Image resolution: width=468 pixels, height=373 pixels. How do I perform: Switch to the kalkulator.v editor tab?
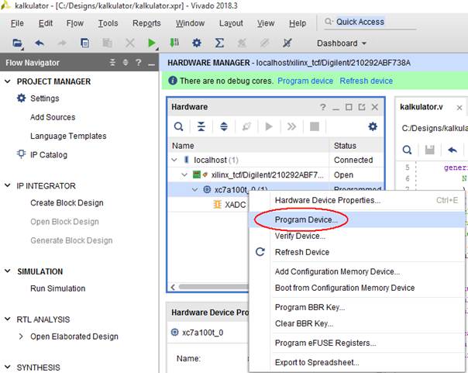[x=422, y=108]
